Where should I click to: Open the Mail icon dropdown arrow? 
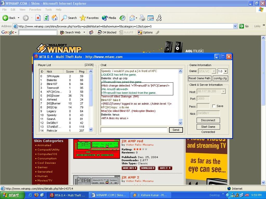pos(136,18)
